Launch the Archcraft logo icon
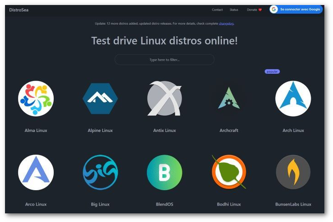 tap(229, 98)
